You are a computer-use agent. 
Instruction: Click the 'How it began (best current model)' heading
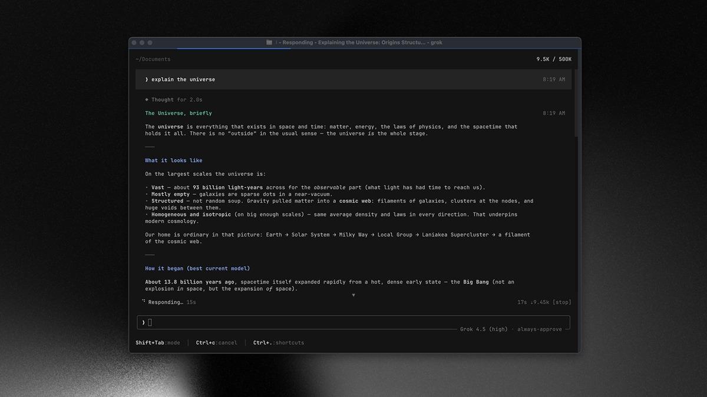click(x=197, y=269)
